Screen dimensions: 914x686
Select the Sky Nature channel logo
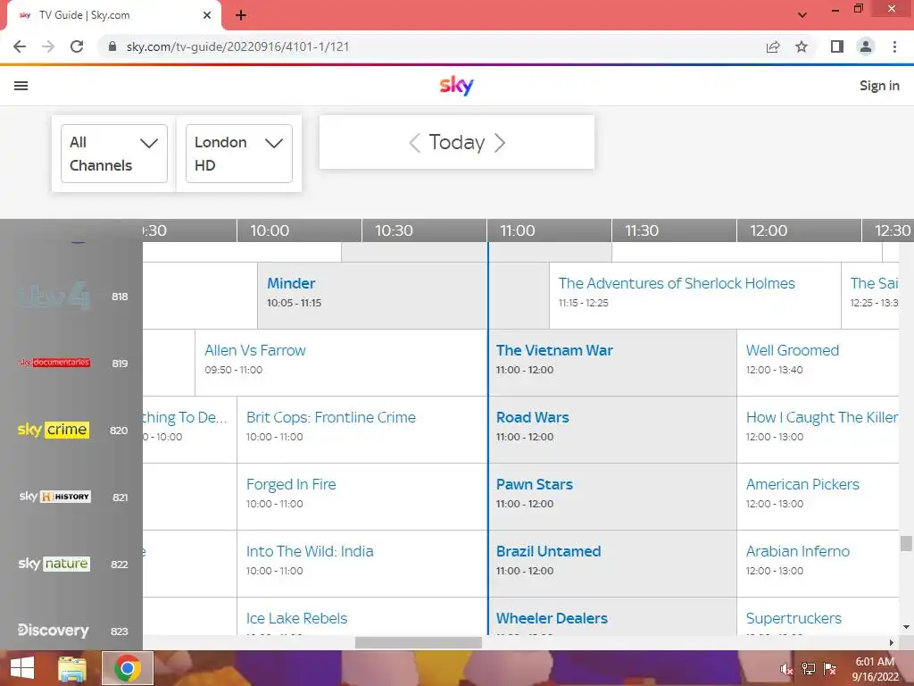point(54,564)
